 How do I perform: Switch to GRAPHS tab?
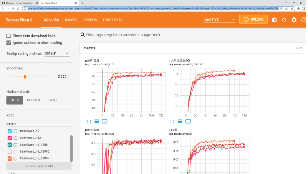pyautogui.click(x=90, y=20)
